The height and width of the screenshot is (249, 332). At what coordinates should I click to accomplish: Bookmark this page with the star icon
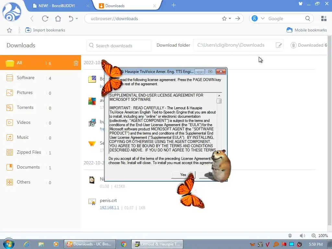point(224,18)
